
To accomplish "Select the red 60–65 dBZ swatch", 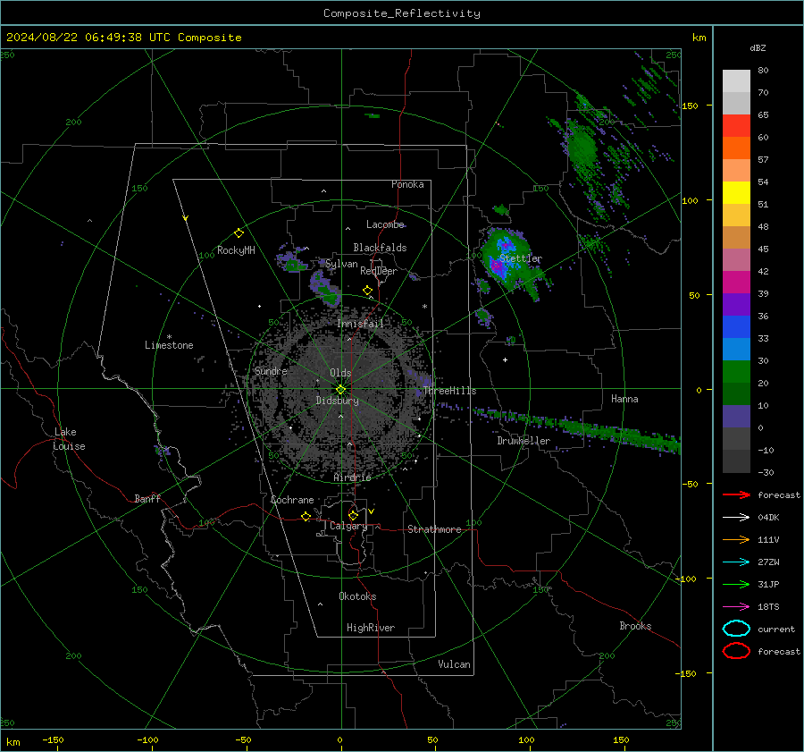I will tap(736, 125).
